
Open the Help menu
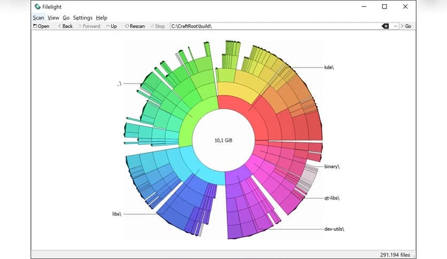102,18
